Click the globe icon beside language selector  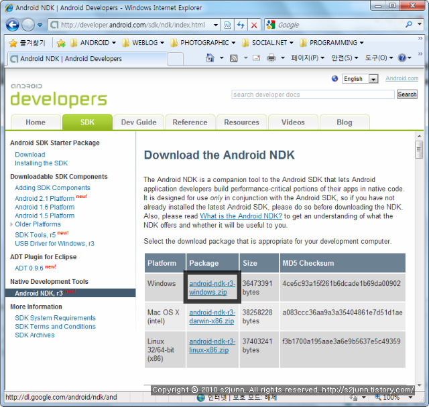(334, 79)
